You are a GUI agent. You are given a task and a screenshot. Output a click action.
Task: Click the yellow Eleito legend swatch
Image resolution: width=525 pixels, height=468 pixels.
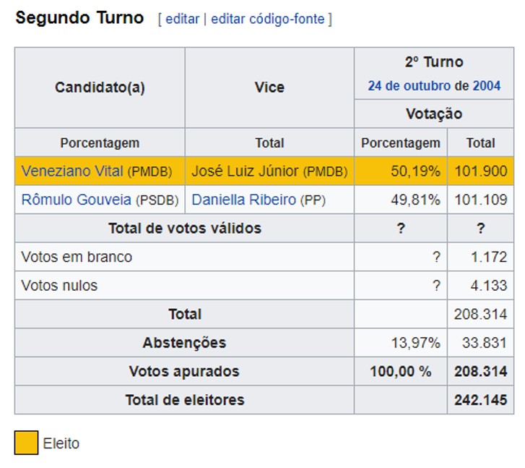pyautogui.click(x=26, y=443)
